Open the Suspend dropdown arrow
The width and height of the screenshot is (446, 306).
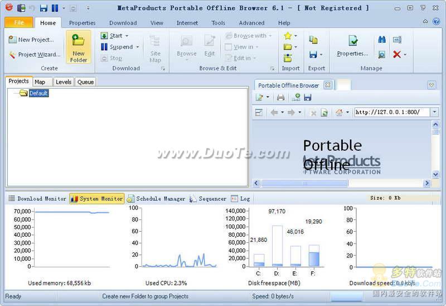(x=137, y=47)
